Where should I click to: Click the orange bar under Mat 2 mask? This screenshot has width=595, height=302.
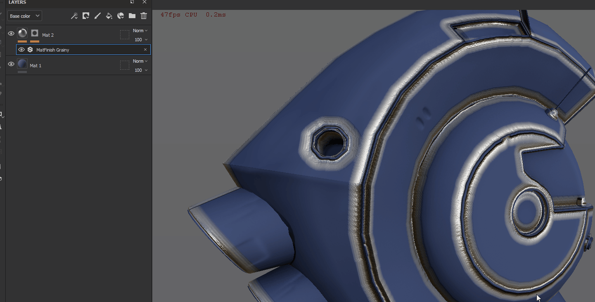coord(35,41)
